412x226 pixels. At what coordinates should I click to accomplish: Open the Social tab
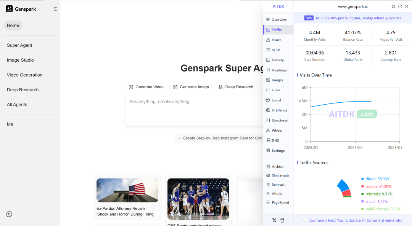278,100
